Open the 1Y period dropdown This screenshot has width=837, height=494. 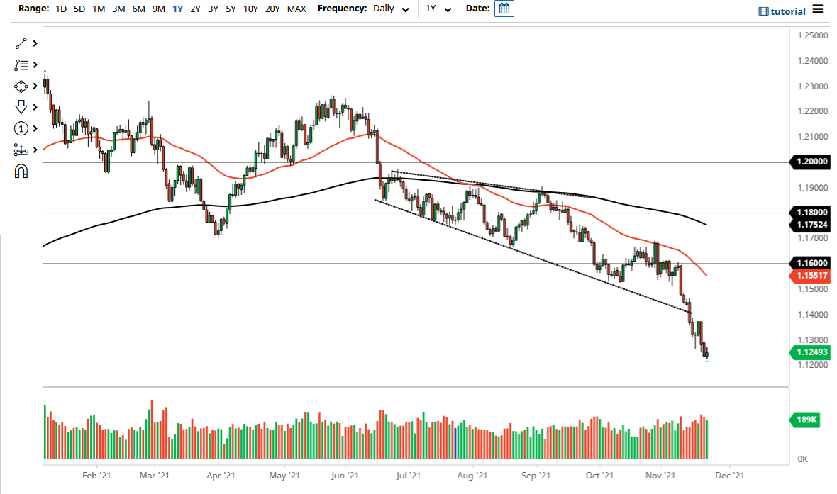point(437,10)
